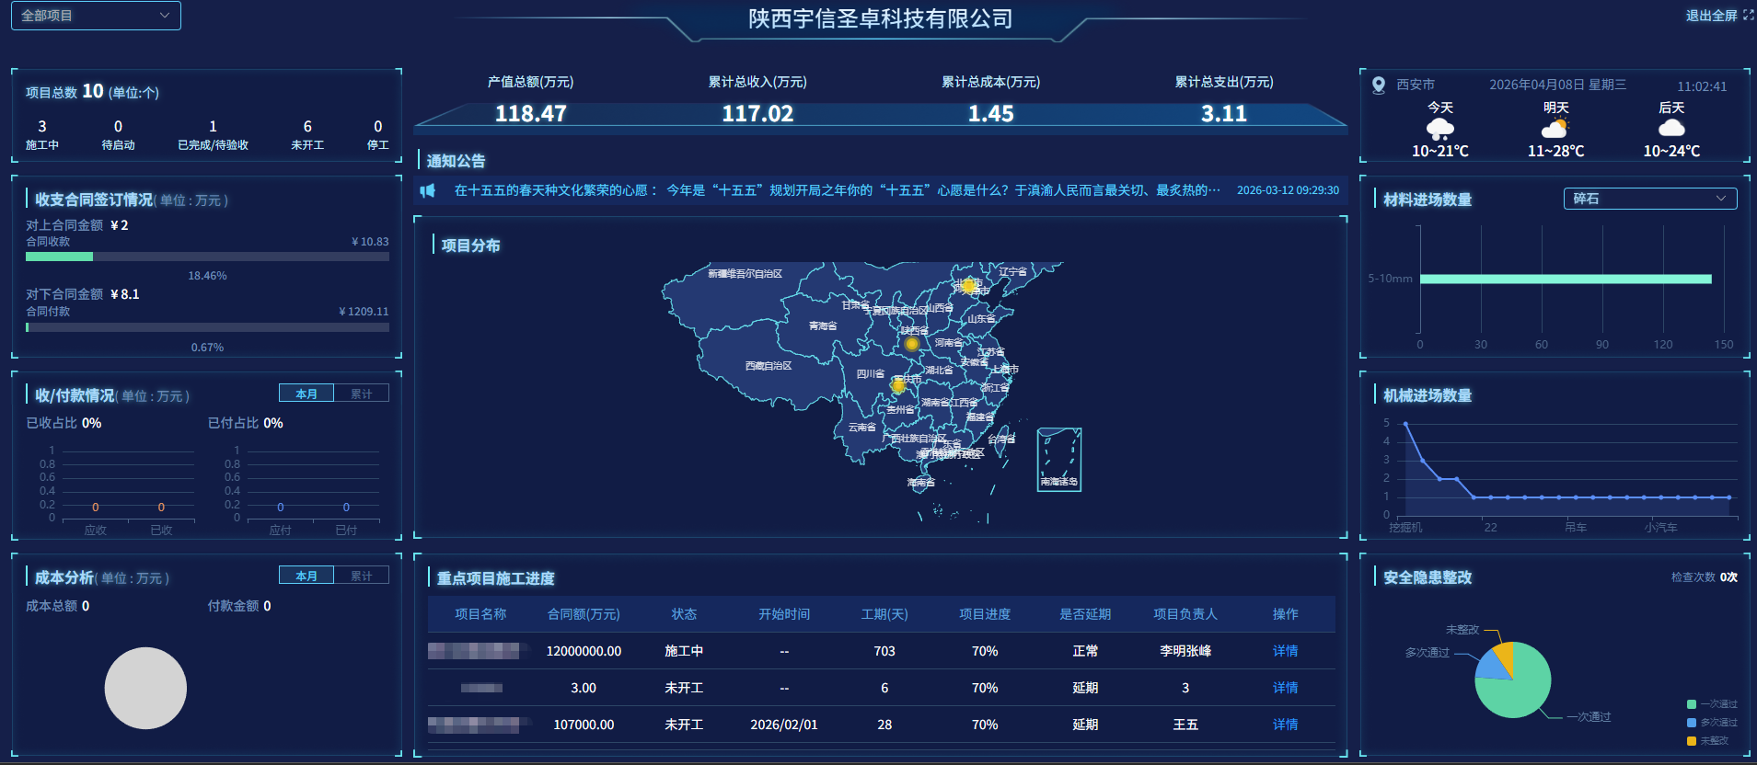Click today's rainy cloud weather icon
Image resolution: width=1757 pixels, height=765 pixels.
[x=1439, y=130]
